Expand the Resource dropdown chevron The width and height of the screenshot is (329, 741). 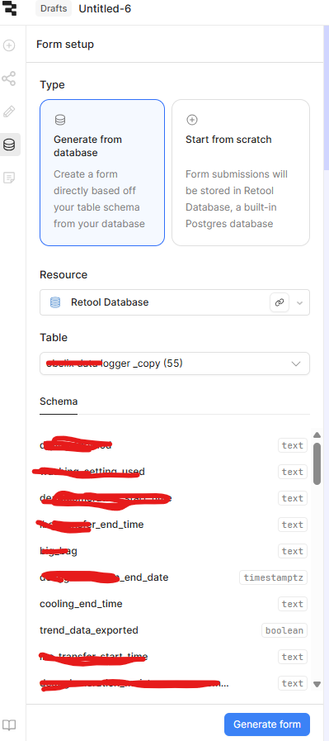(x=299, y=303)
